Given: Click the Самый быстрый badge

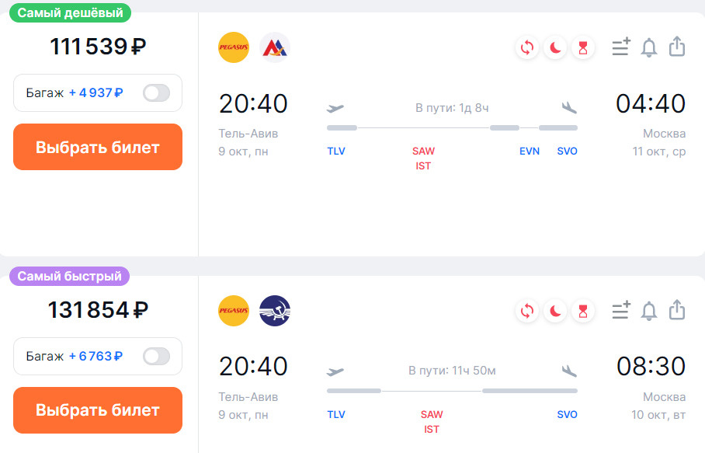Looking at the screenshot, I should tap(70, 276).
